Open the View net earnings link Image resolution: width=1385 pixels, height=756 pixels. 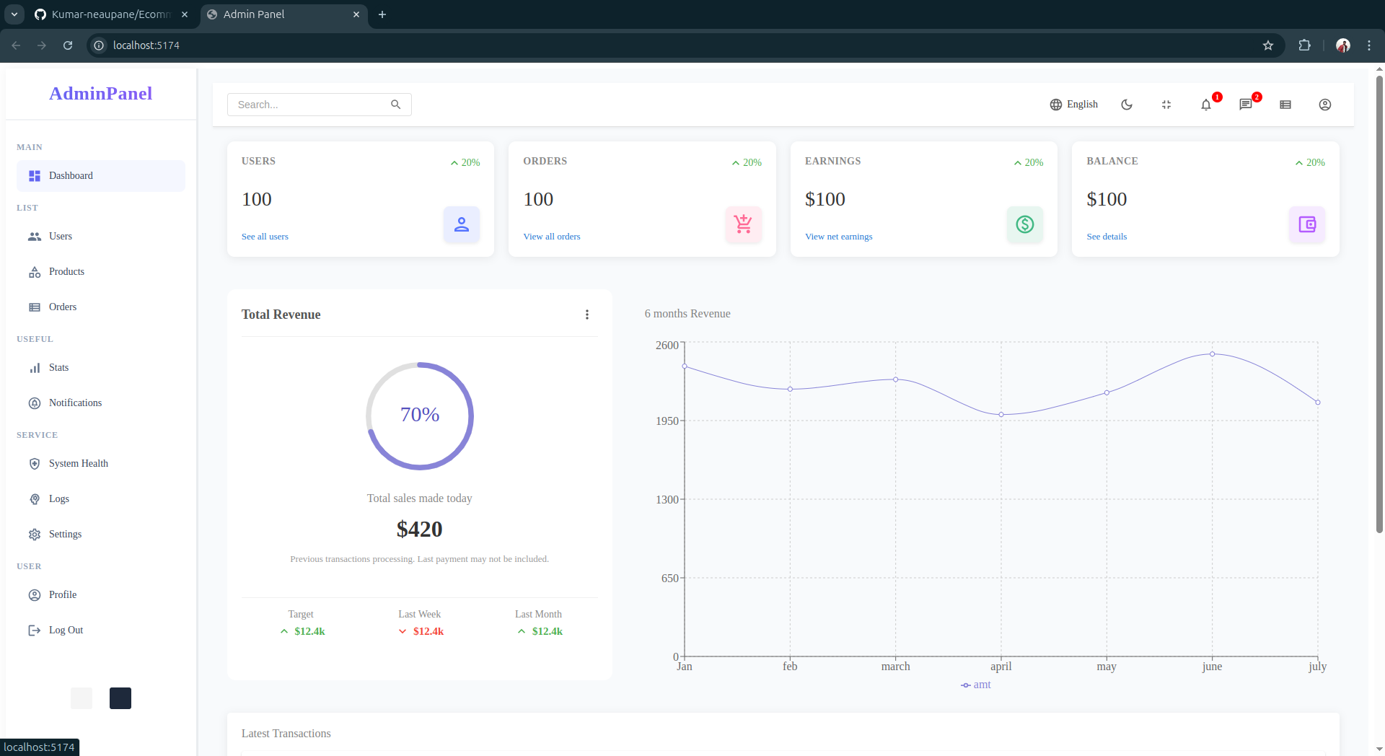pyautogui.click(x=838, y=237)
